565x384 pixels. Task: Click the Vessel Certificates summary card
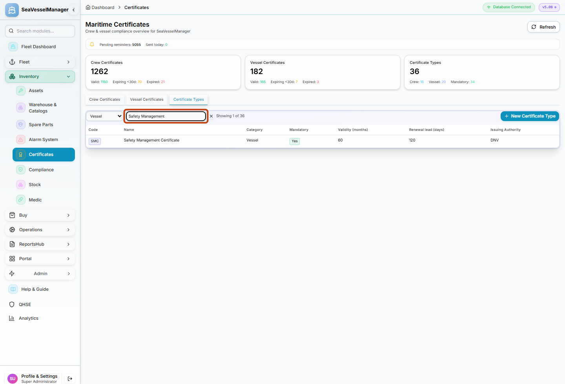click(323, 72)
